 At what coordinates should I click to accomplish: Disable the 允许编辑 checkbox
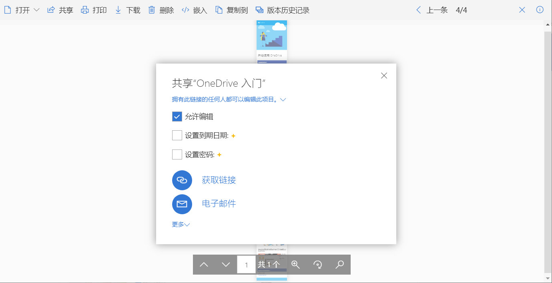click(177, 116)
